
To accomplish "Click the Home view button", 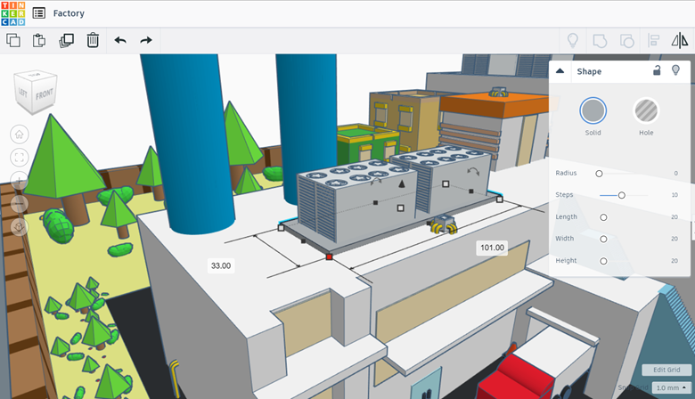I will (x=19, y=134).
